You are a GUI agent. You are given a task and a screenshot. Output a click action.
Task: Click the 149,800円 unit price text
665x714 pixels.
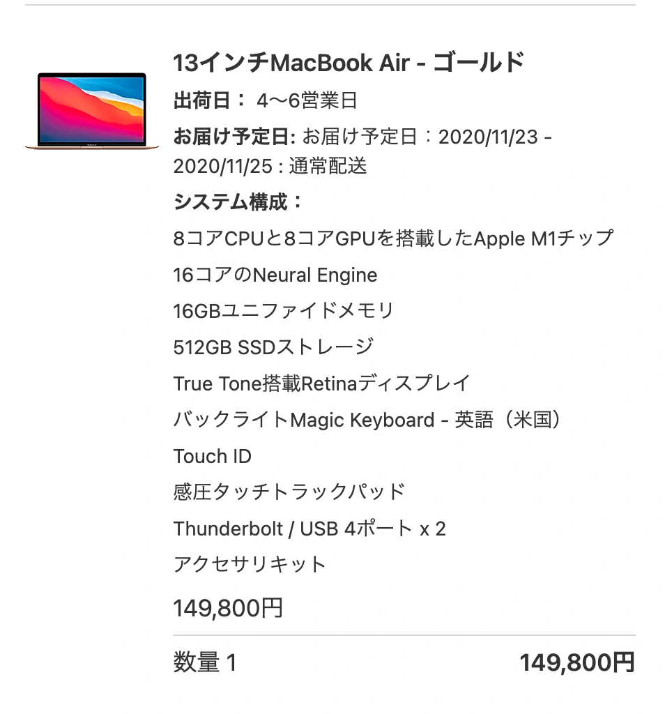tap(228, 608)
